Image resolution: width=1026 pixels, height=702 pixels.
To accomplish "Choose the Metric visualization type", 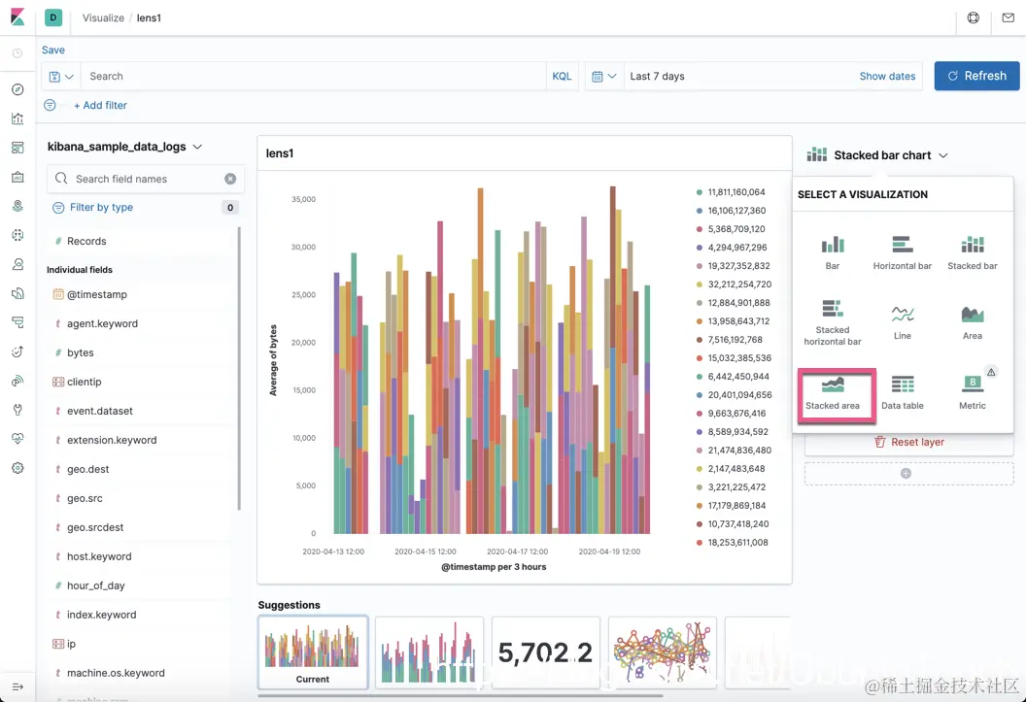I will [x=973, y=393].
